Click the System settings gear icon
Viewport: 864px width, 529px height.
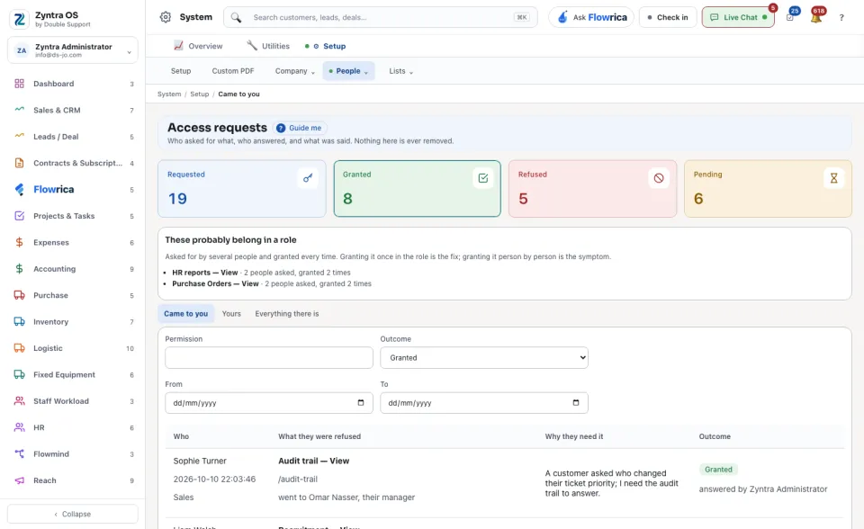pyautogui.click(x=166, y=17)
